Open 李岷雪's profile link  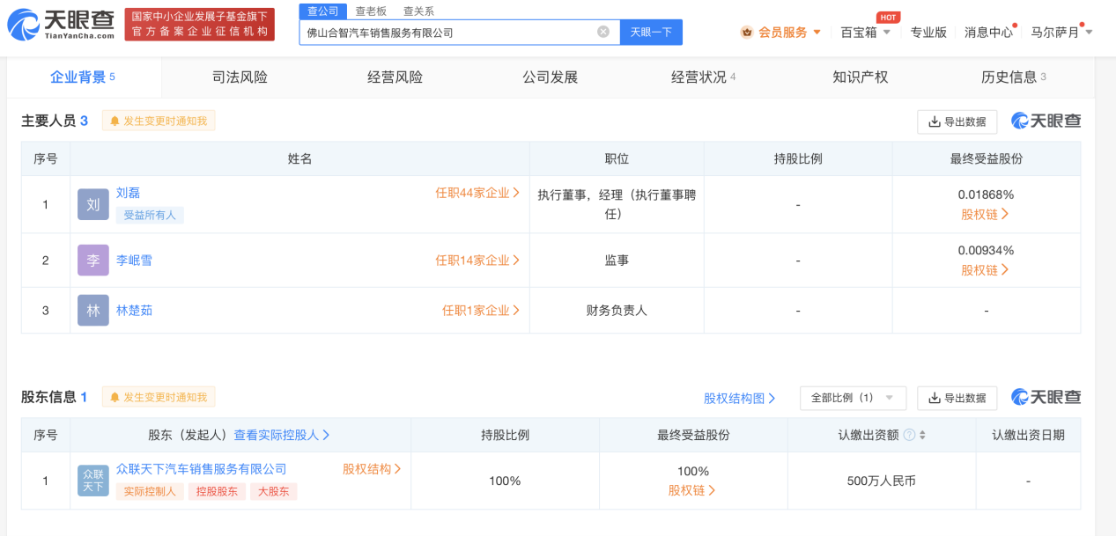point(134,261)
